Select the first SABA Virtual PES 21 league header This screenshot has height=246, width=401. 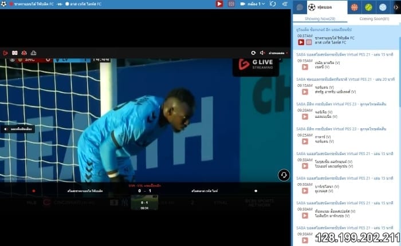click(344, 54)
